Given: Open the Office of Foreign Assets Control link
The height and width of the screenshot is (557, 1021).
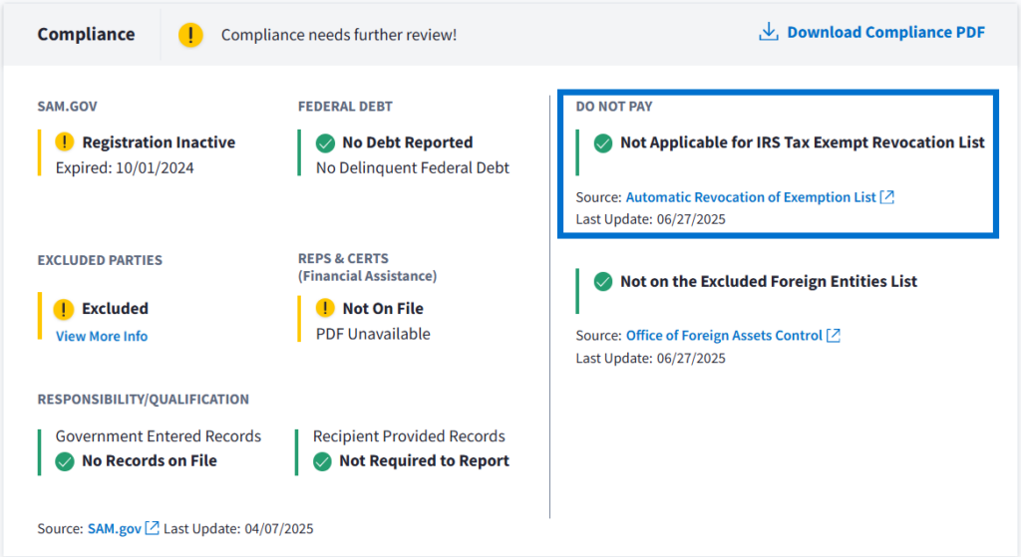Looking at the screenshot, I should pyautogui.click(x=724, y=336).
